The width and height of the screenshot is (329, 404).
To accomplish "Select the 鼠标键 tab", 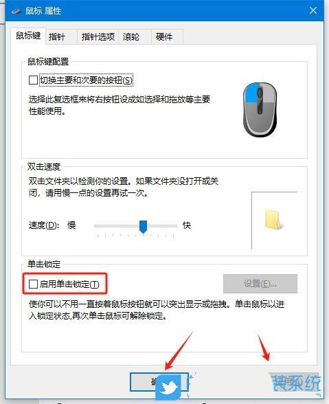I will (x=28, y=36).
